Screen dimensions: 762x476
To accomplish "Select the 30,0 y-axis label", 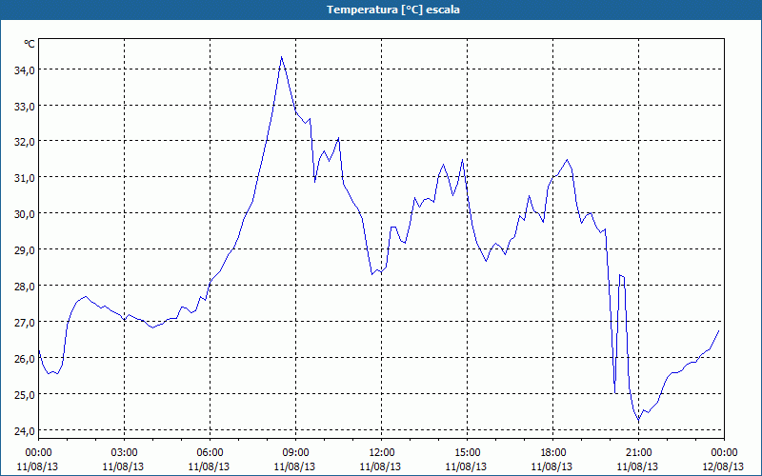I will point(25,213).
